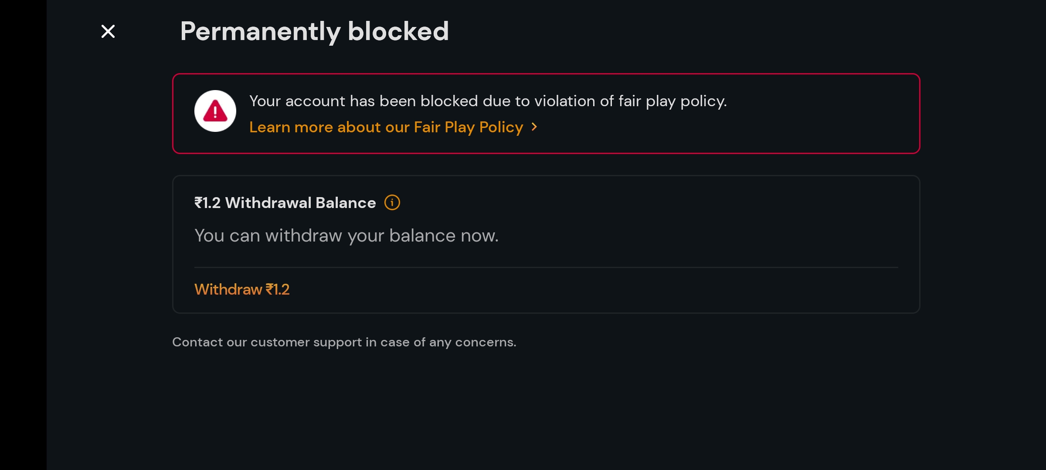This screenshot has width=1046, height=470.
Task: Click the red warning triangle icon
Action: [215, 111]
